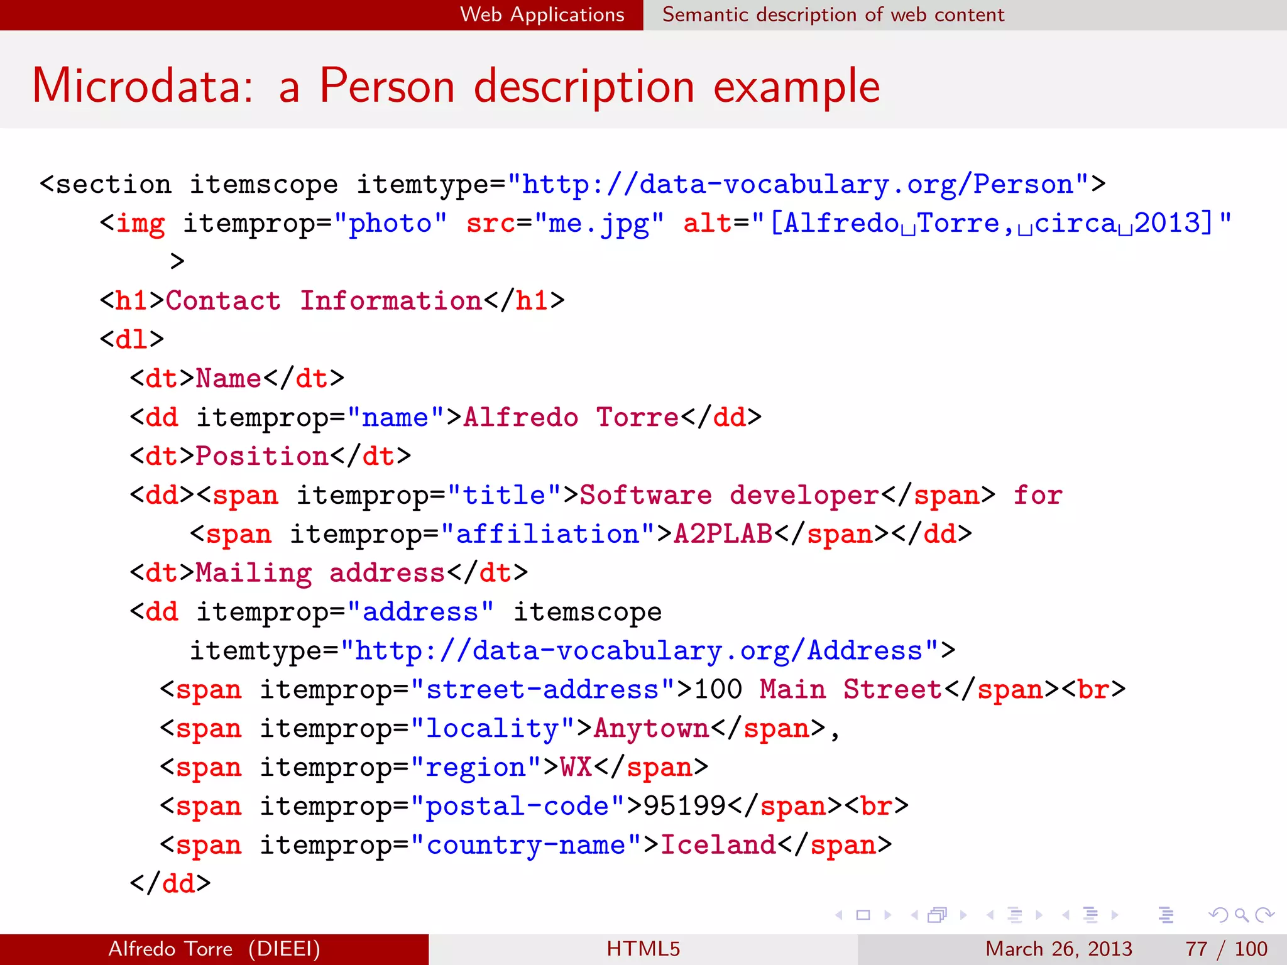Image resolution: width=1287 pixels, height=965 pixels.
Task: Click the go-forward curved arrow icon
Action: [1264, 915]
